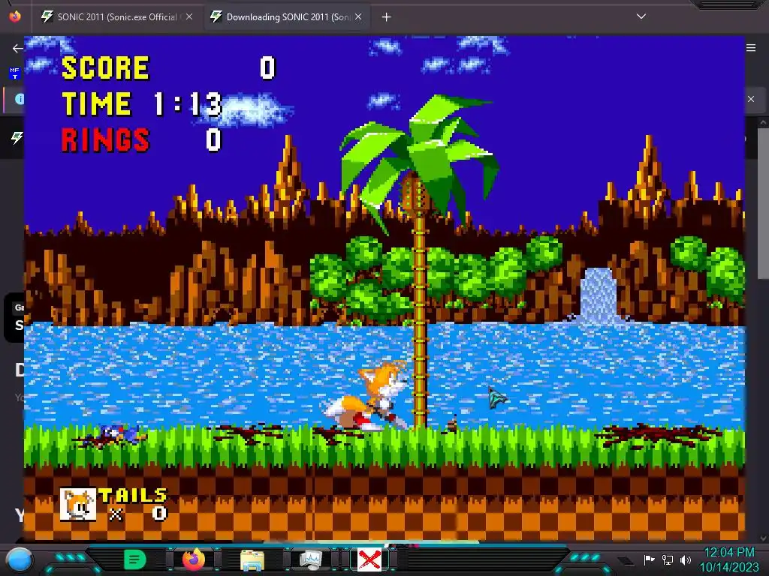Screen dimensions: 769x576
Task: Close the SONIC 2011 (Sonic.exe Official) tab
Action: tap(189, 16)
